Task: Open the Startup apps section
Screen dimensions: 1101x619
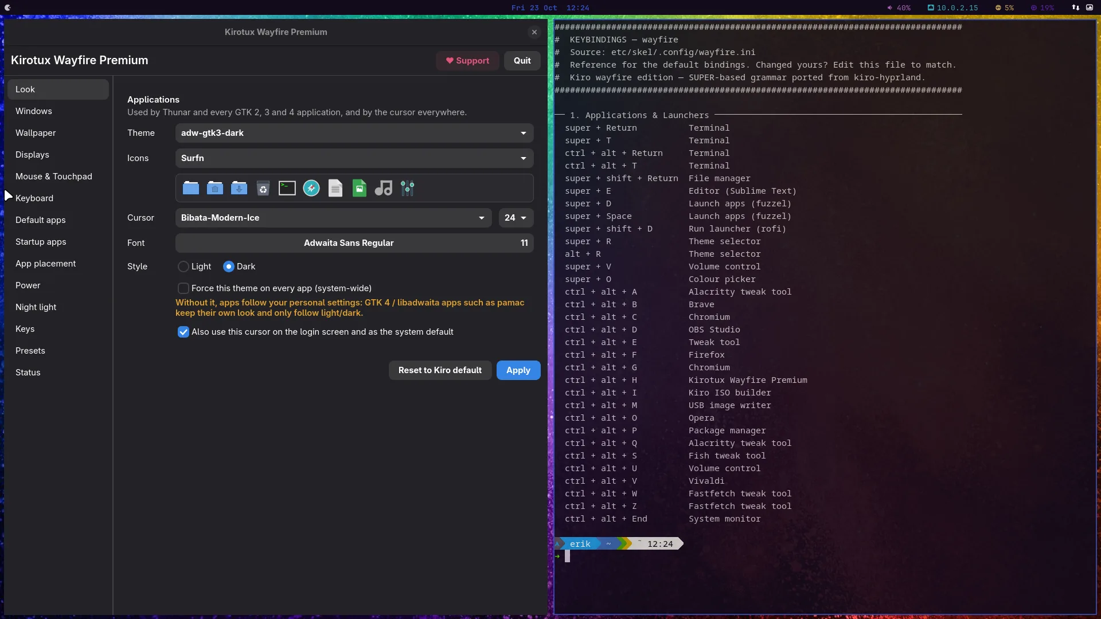Action: pyautogui.click(x=58, y=242)
